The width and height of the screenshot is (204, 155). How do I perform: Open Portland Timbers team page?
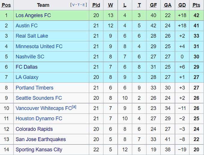34,88
